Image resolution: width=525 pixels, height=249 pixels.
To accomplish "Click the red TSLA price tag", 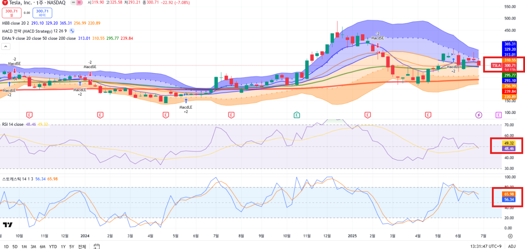I will (x=496, y=66).
